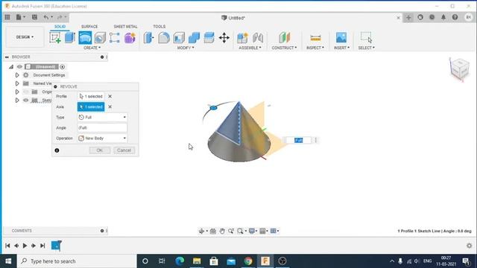Viewport: 477px width, 268px height.
Task: Redo the last action
Action: click(x=60, y=17)
